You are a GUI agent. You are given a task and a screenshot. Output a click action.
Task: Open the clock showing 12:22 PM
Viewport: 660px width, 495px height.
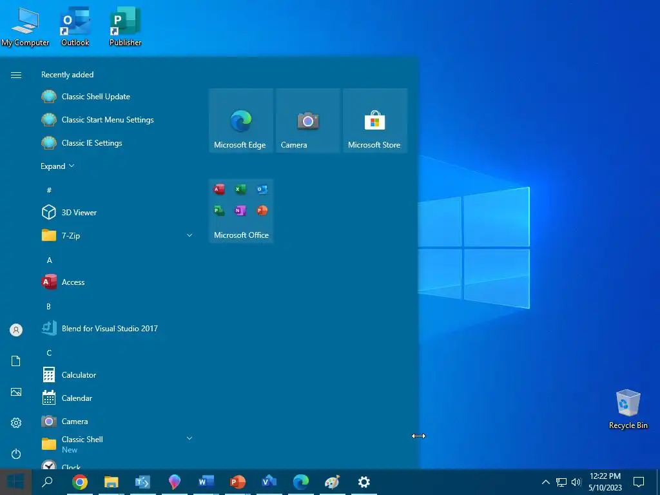pos(605,481)
